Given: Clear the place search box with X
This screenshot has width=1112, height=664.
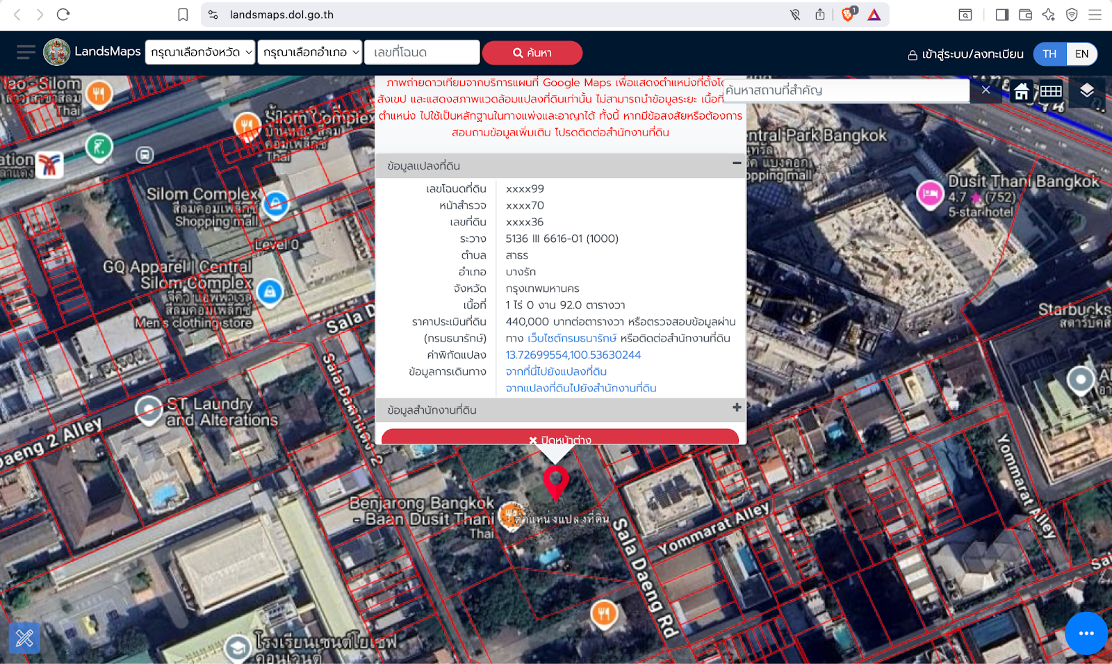Looking at the screenshot, I should click(x=986, y=90).
